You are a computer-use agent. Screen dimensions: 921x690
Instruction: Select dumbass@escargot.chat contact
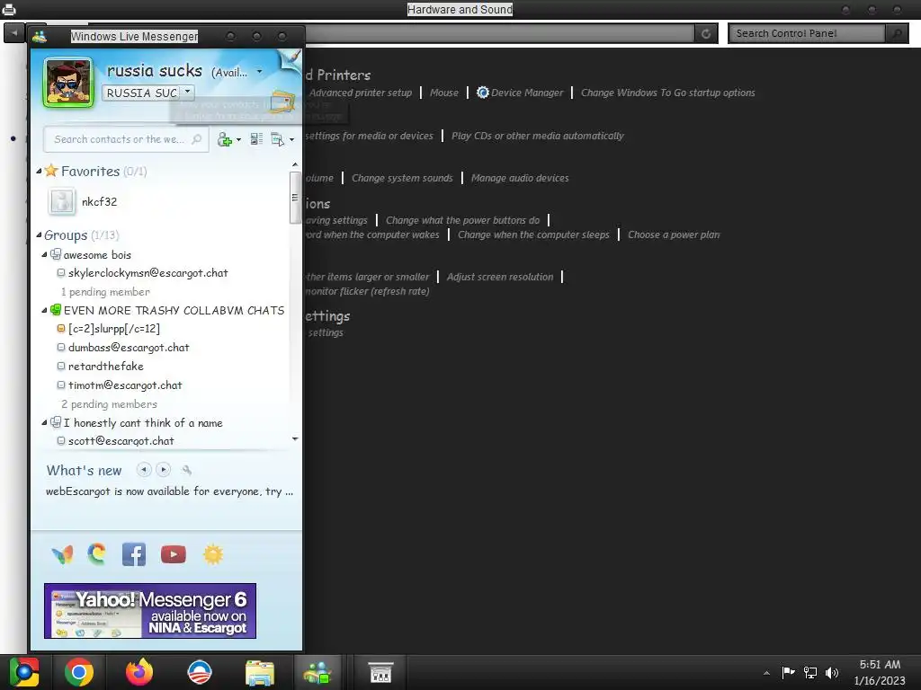pyautogui.click(x=129, y=348)
